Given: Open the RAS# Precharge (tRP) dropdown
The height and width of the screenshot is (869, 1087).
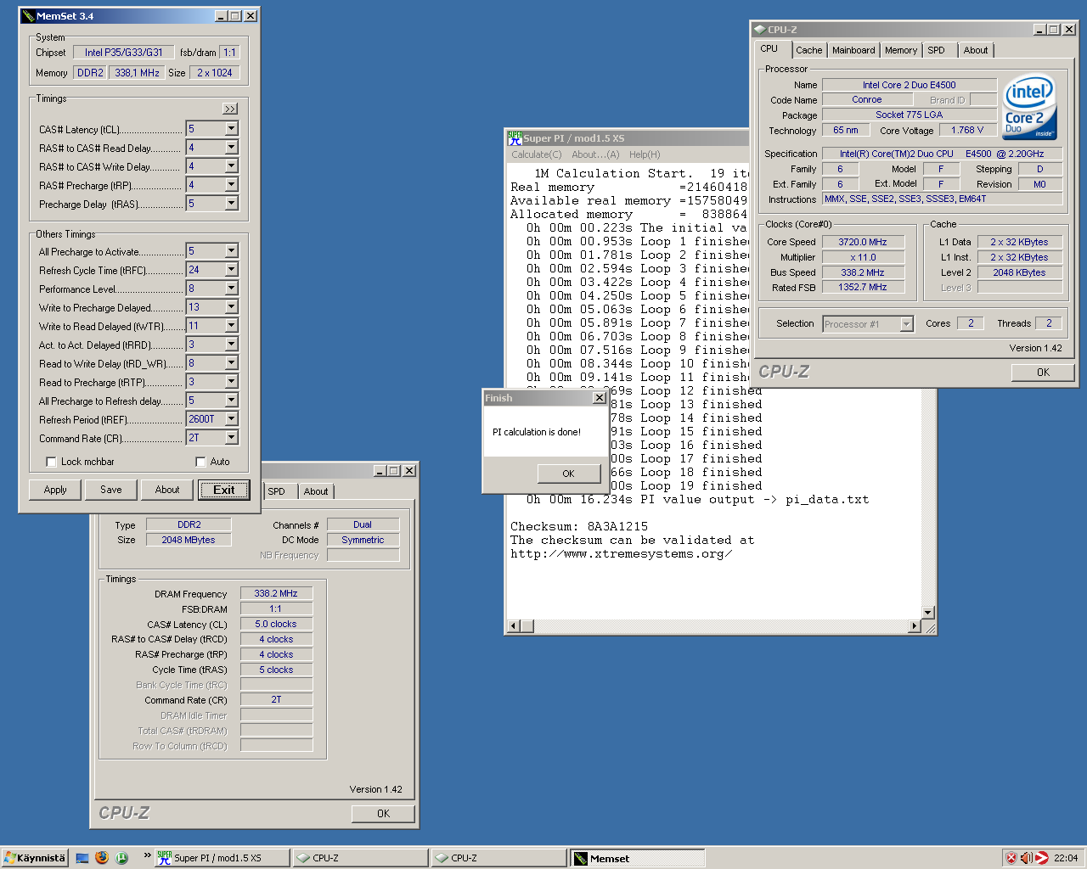Looking at the screenshot, I should coord(231,184).
